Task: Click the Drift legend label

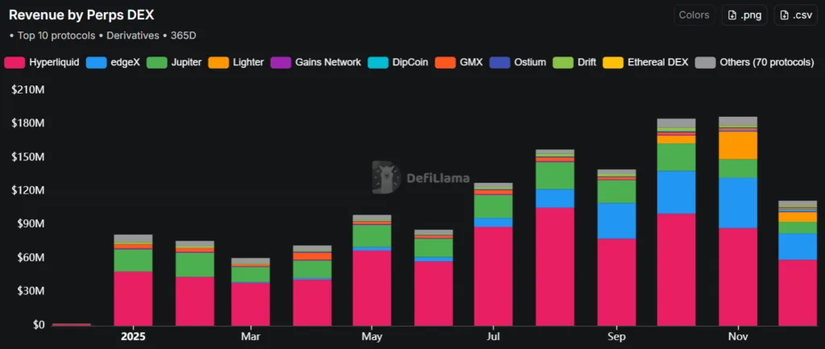Action: (587, 63)
